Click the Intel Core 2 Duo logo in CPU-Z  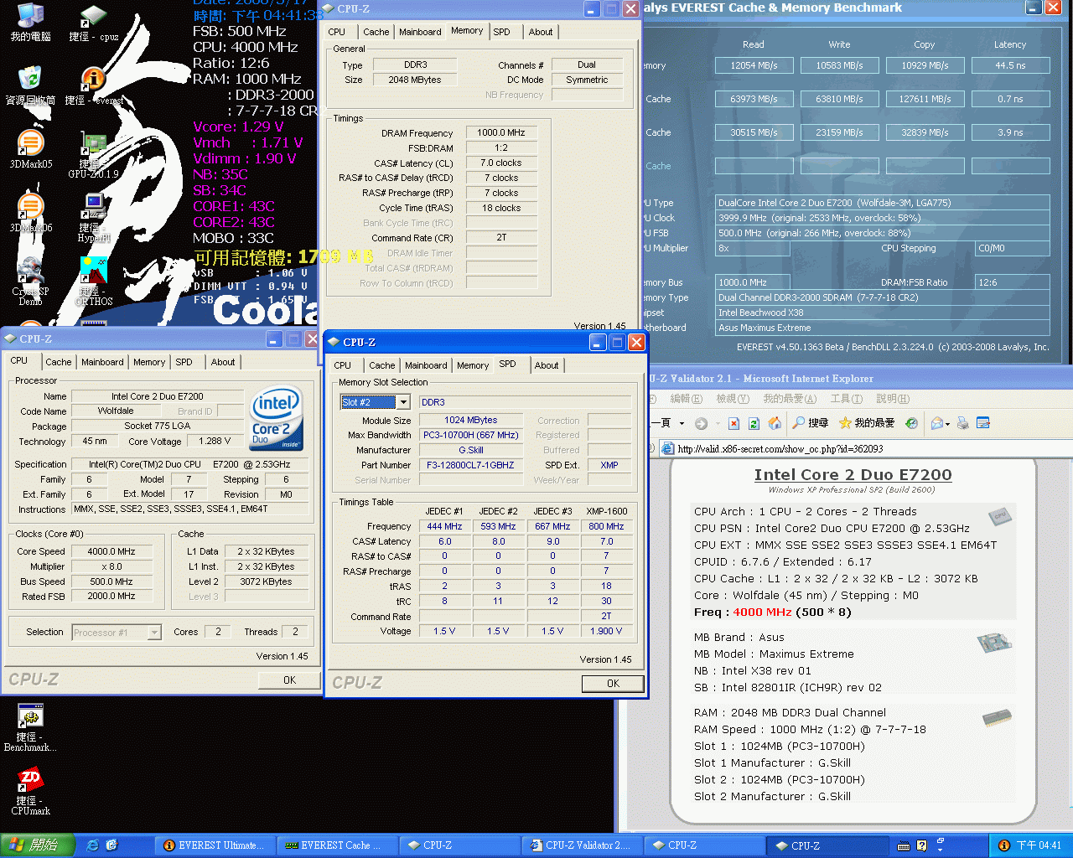[276, 418]
